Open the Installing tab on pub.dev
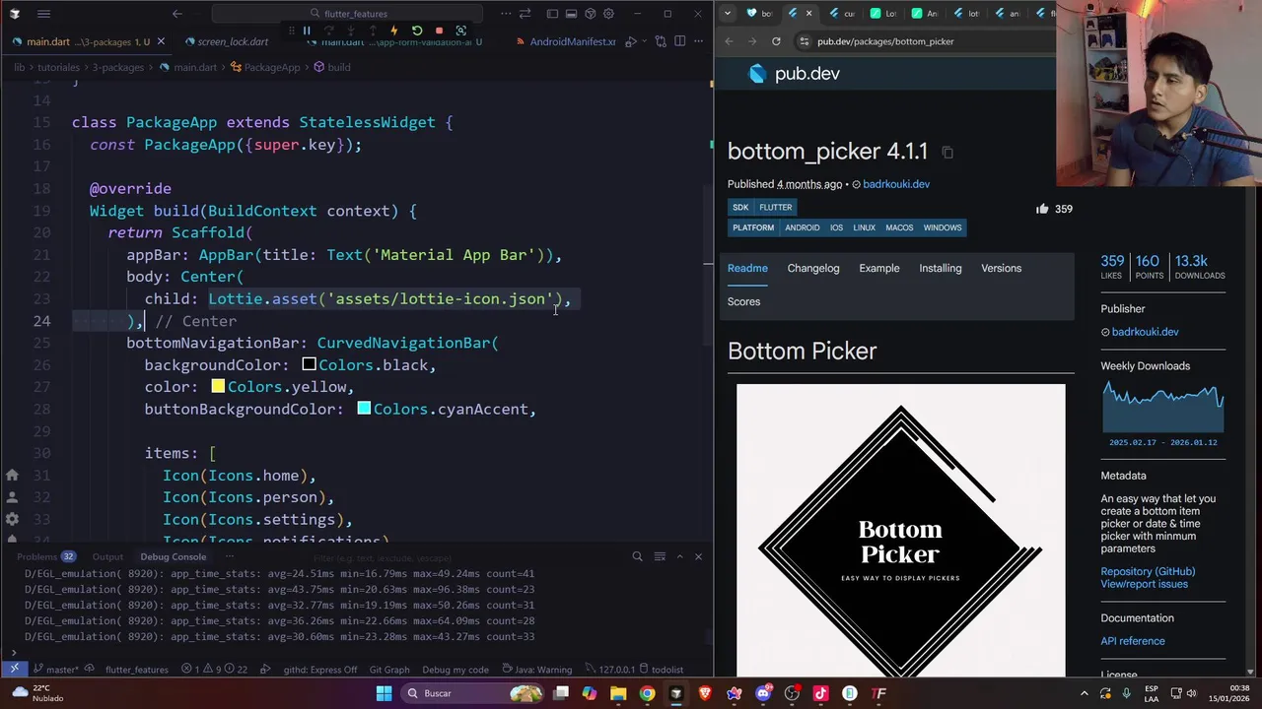 tap(941, 268)
